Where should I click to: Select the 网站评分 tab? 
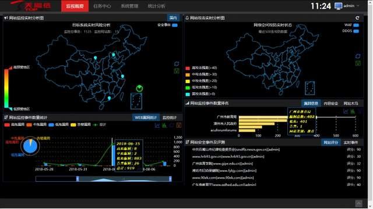click(x=330, y=142)
